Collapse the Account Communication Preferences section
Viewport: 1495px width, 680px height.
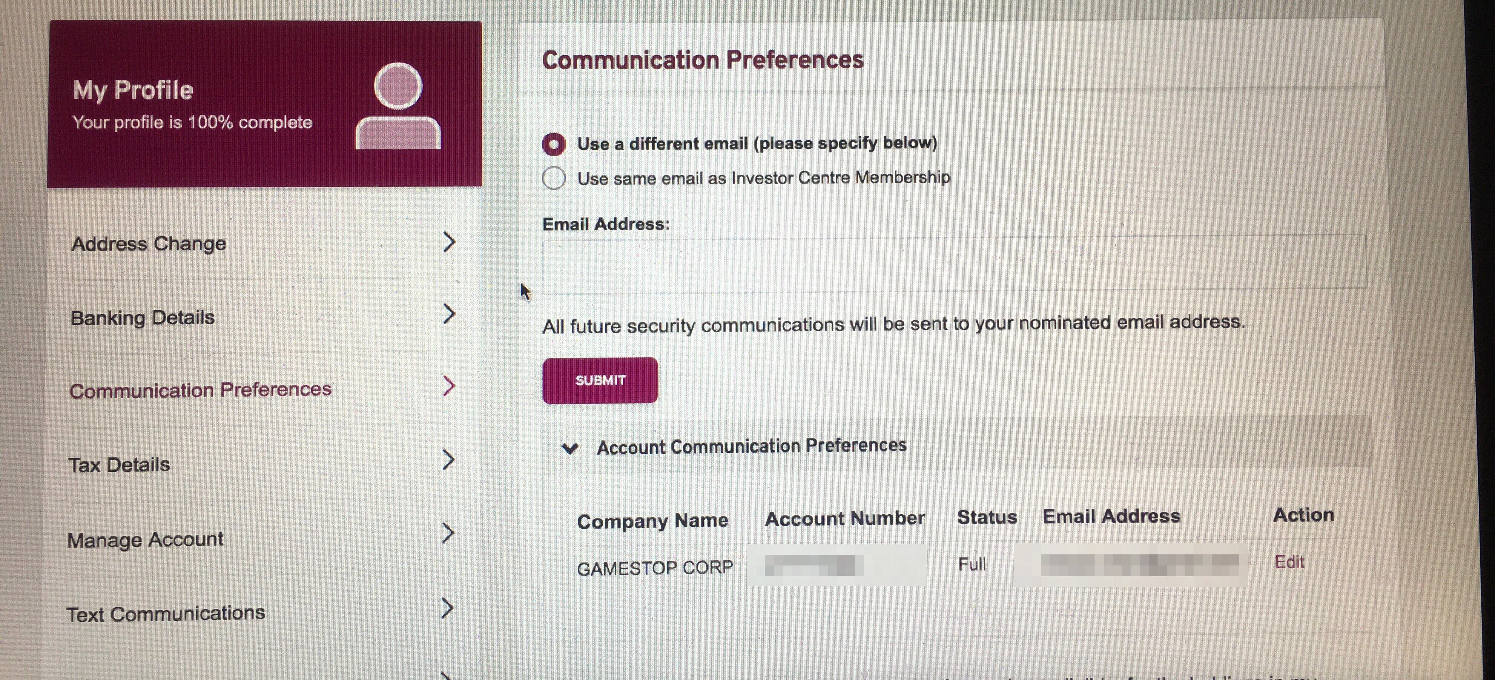click(x=570, y=448)
